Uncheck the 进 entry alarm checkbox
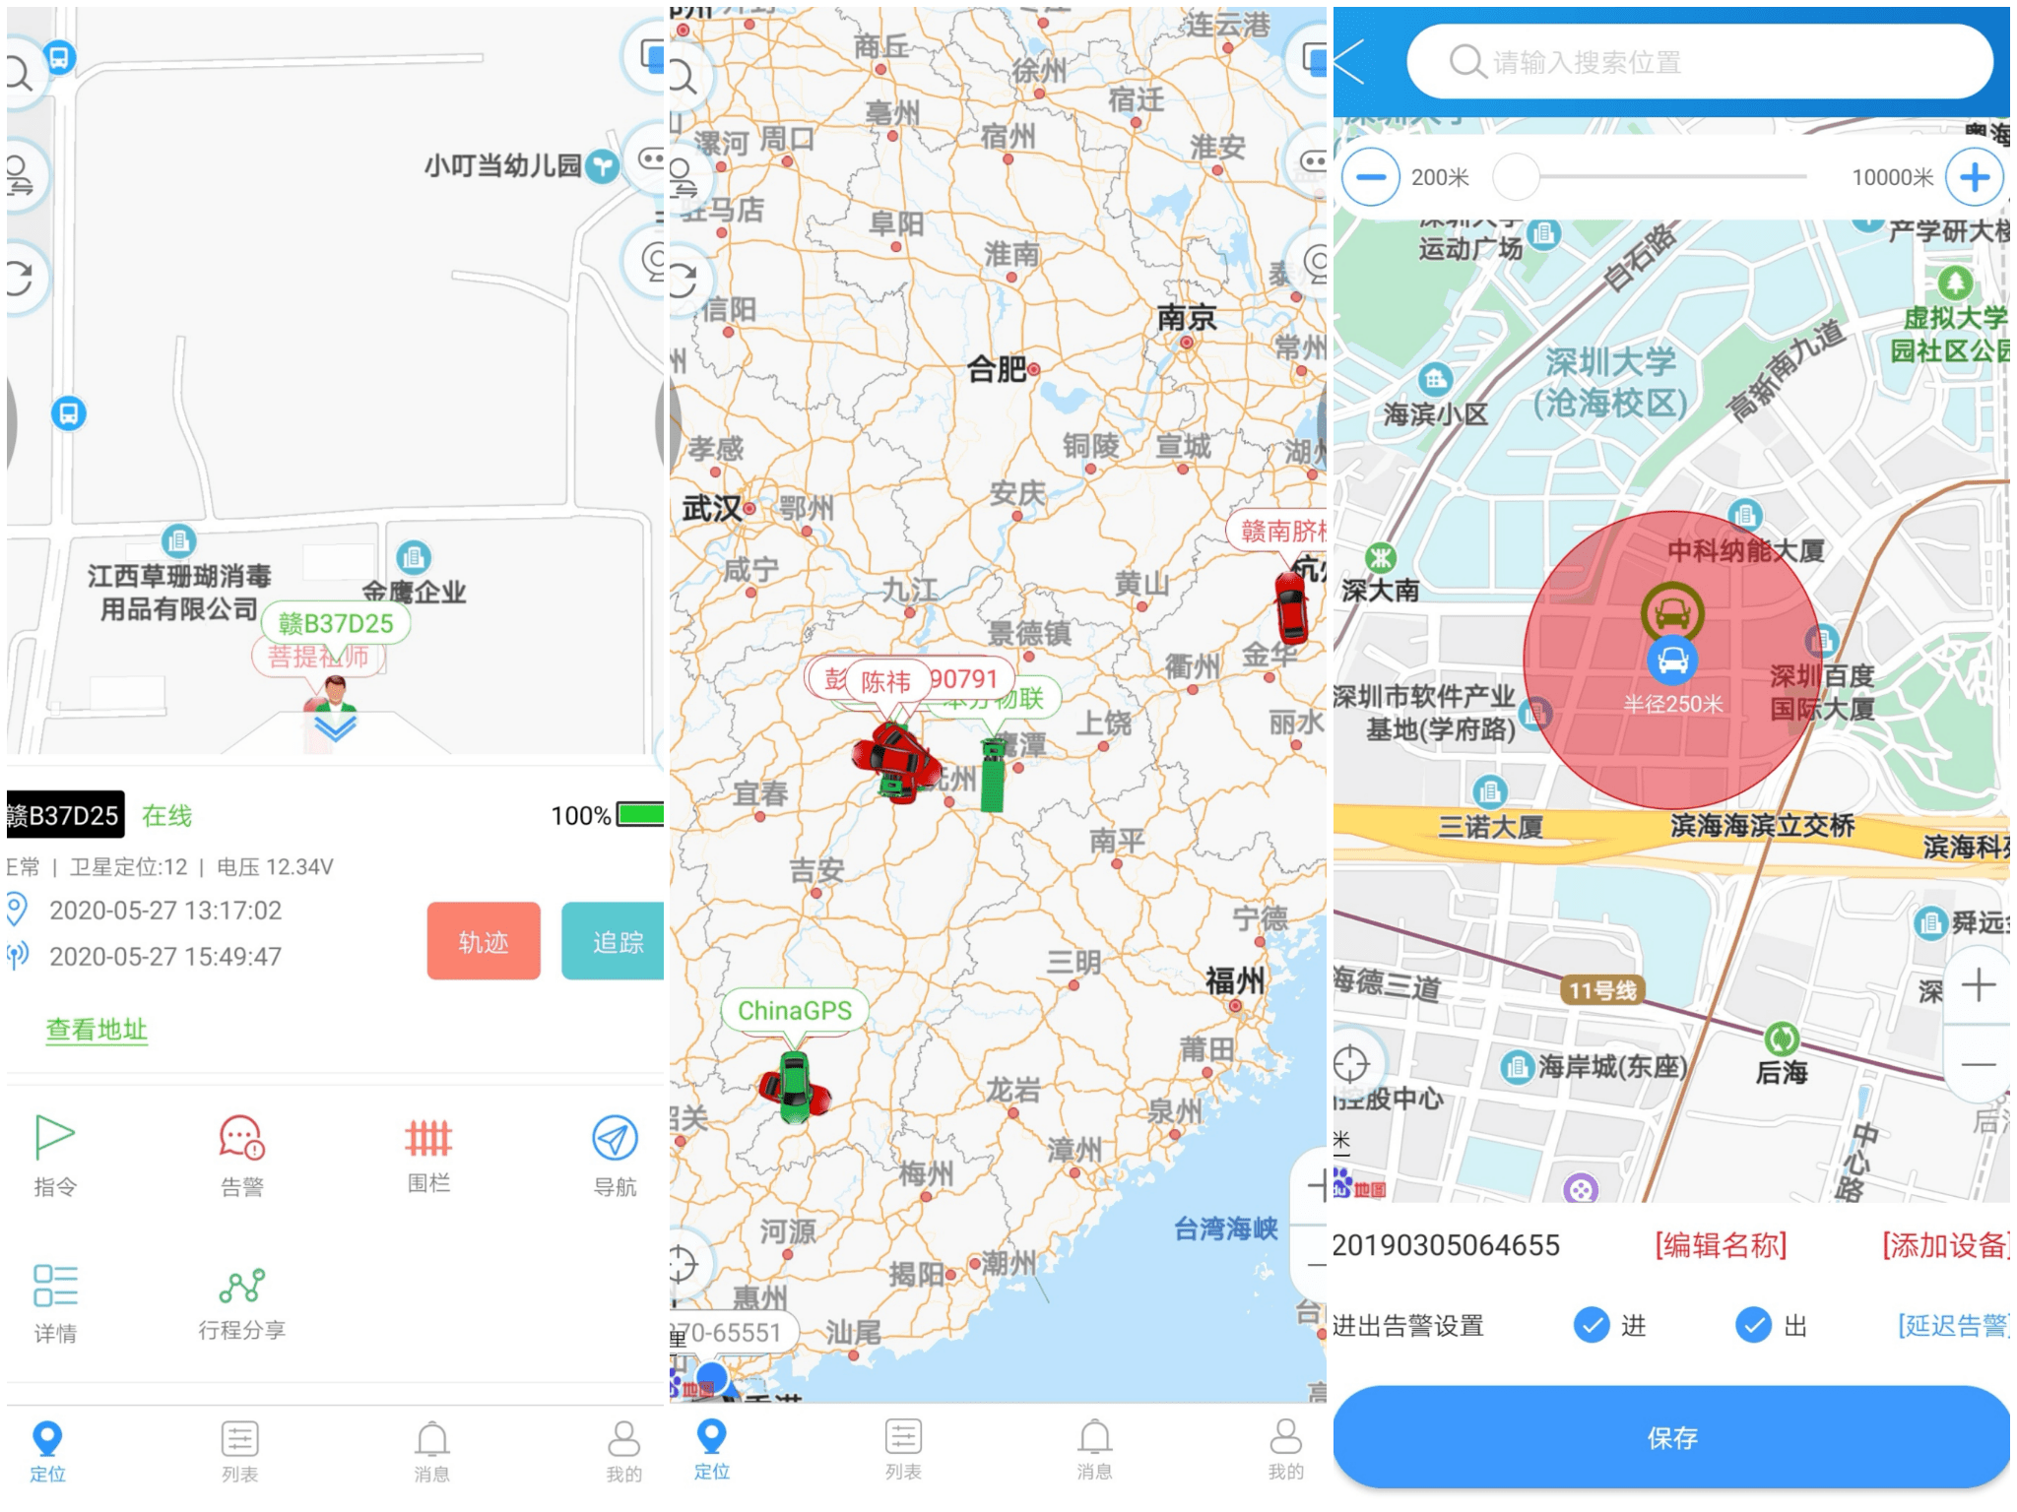This screenshot has width=2017, height=1512. pyautogui.click(x=1592, y=1325)
